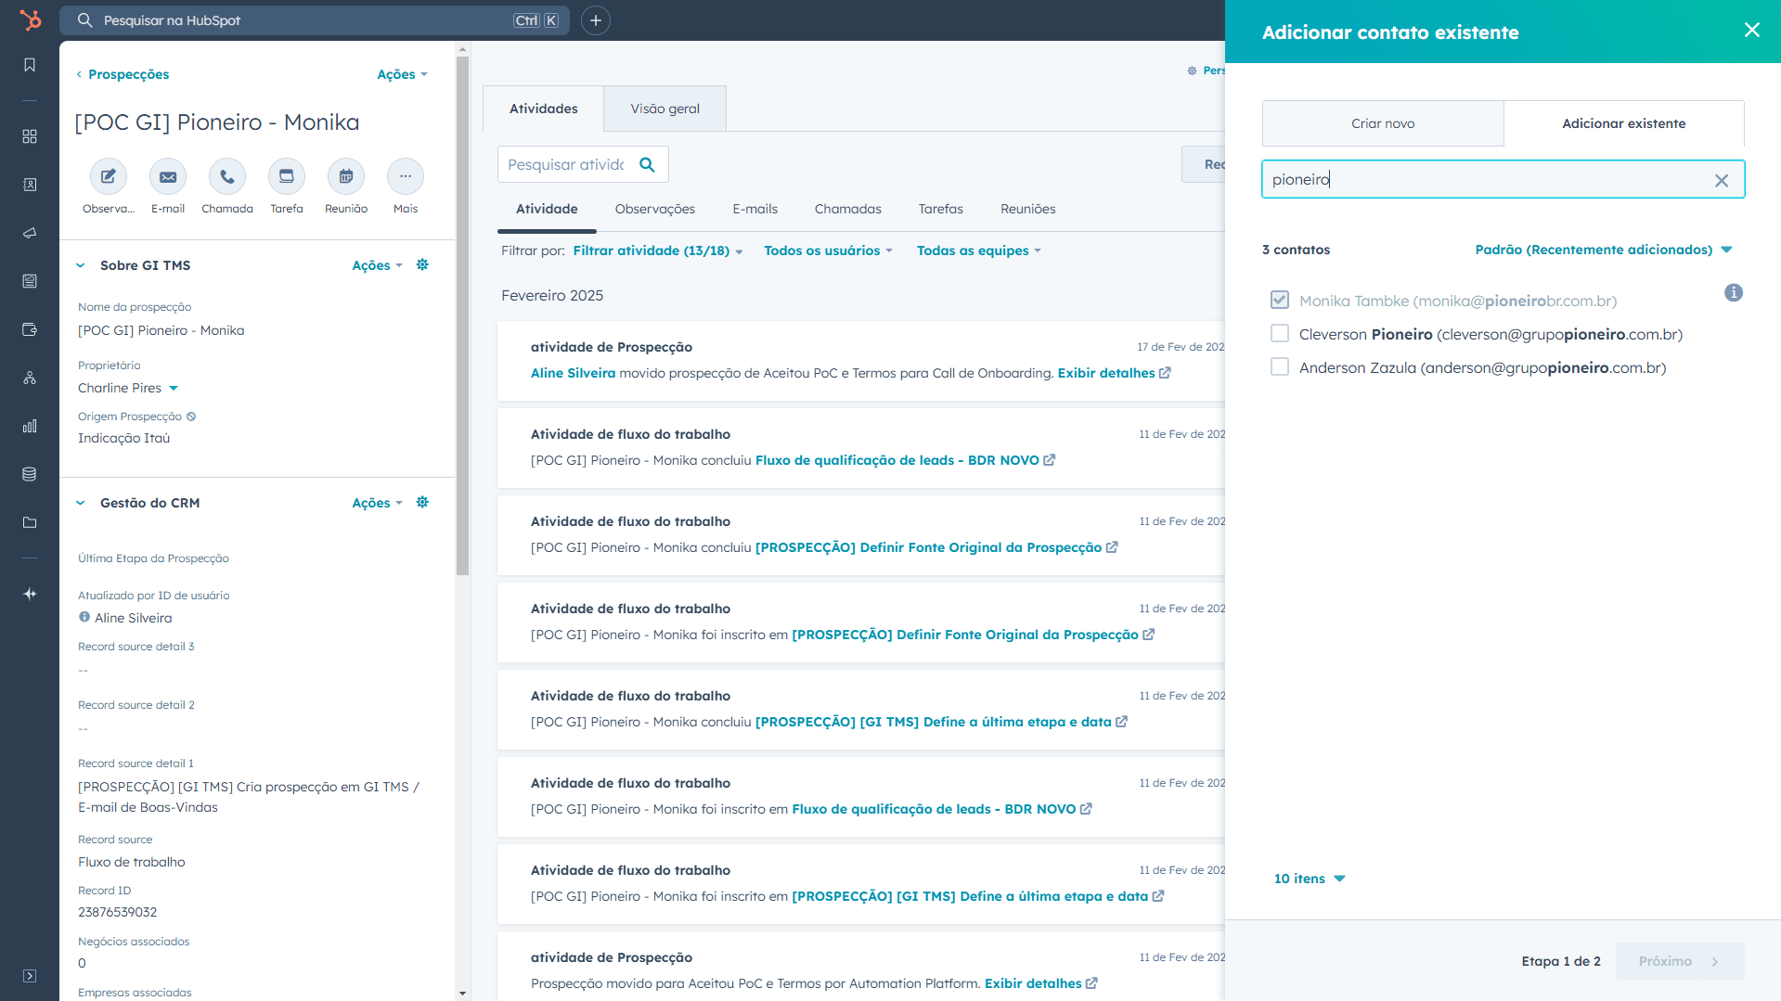The height and width of the screenshot is (1001, 1781).
Task: Open settings gear for Sobre GI TMS
Action: click(x=422, y=265)
